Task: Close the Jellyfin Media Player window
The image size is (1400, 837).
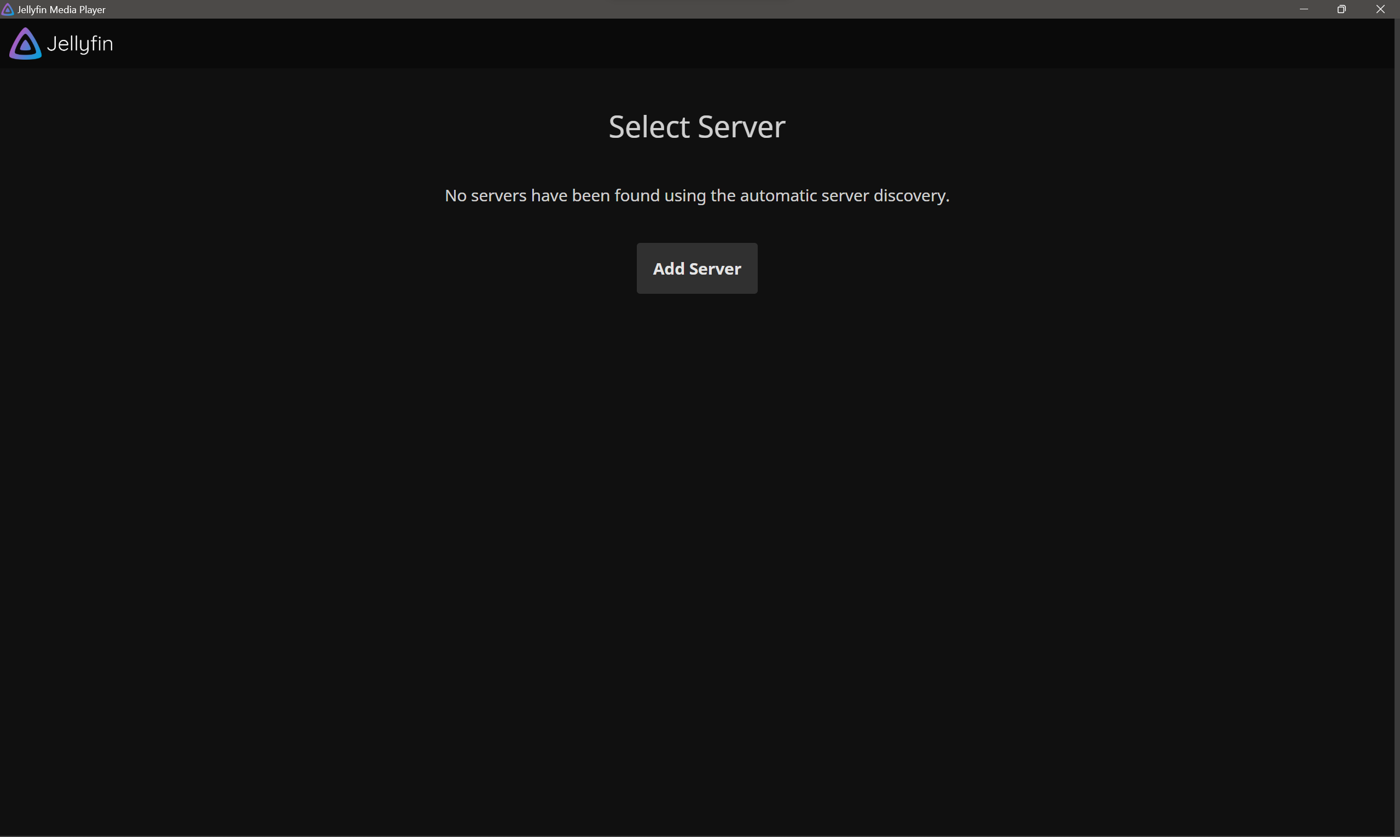Action: coord(1380,9)
